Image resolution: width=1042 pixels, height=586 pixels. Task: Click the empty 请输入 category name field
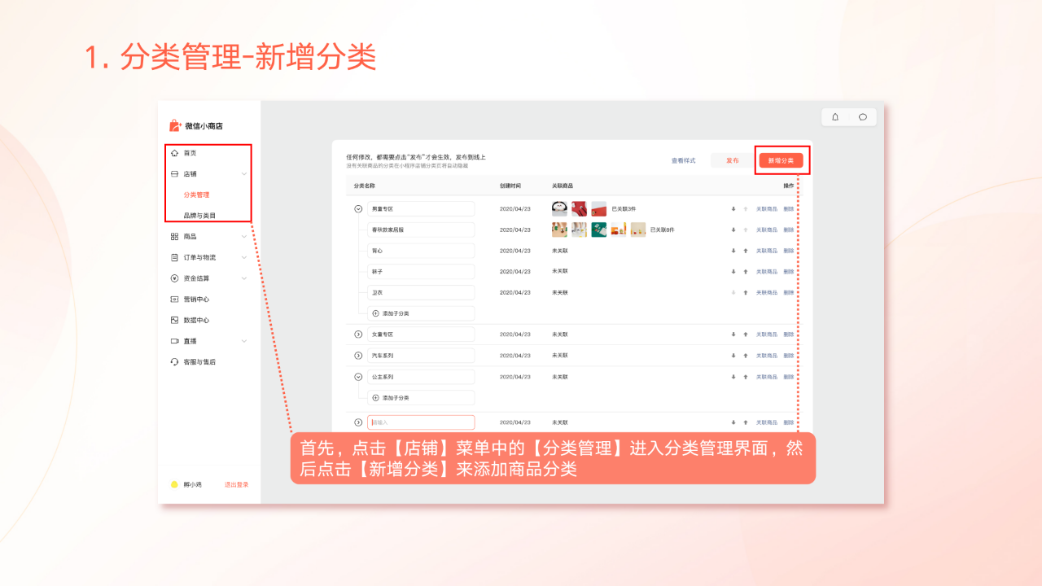tap(421, 422)
